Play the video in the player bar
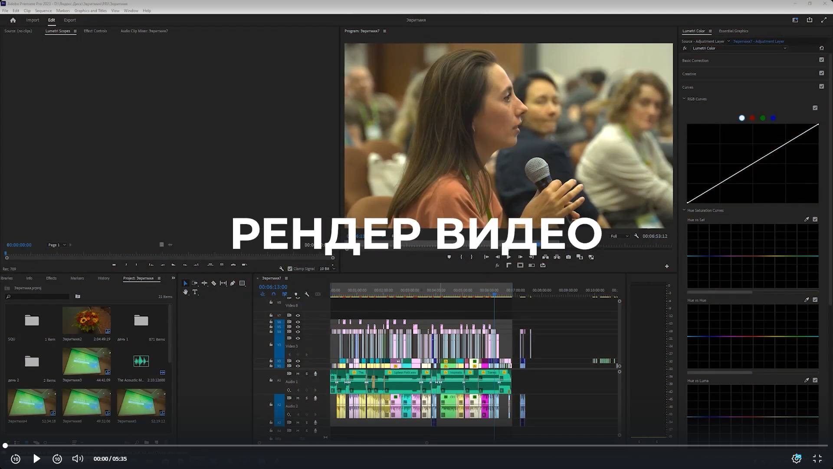 point(37,459)
